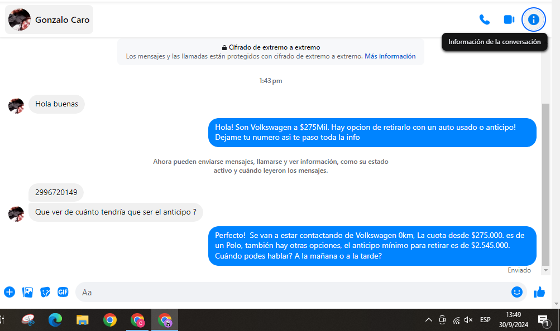Show hidden system tray icons
Viewport: 560px width, 331px height.
click(428, 320)
